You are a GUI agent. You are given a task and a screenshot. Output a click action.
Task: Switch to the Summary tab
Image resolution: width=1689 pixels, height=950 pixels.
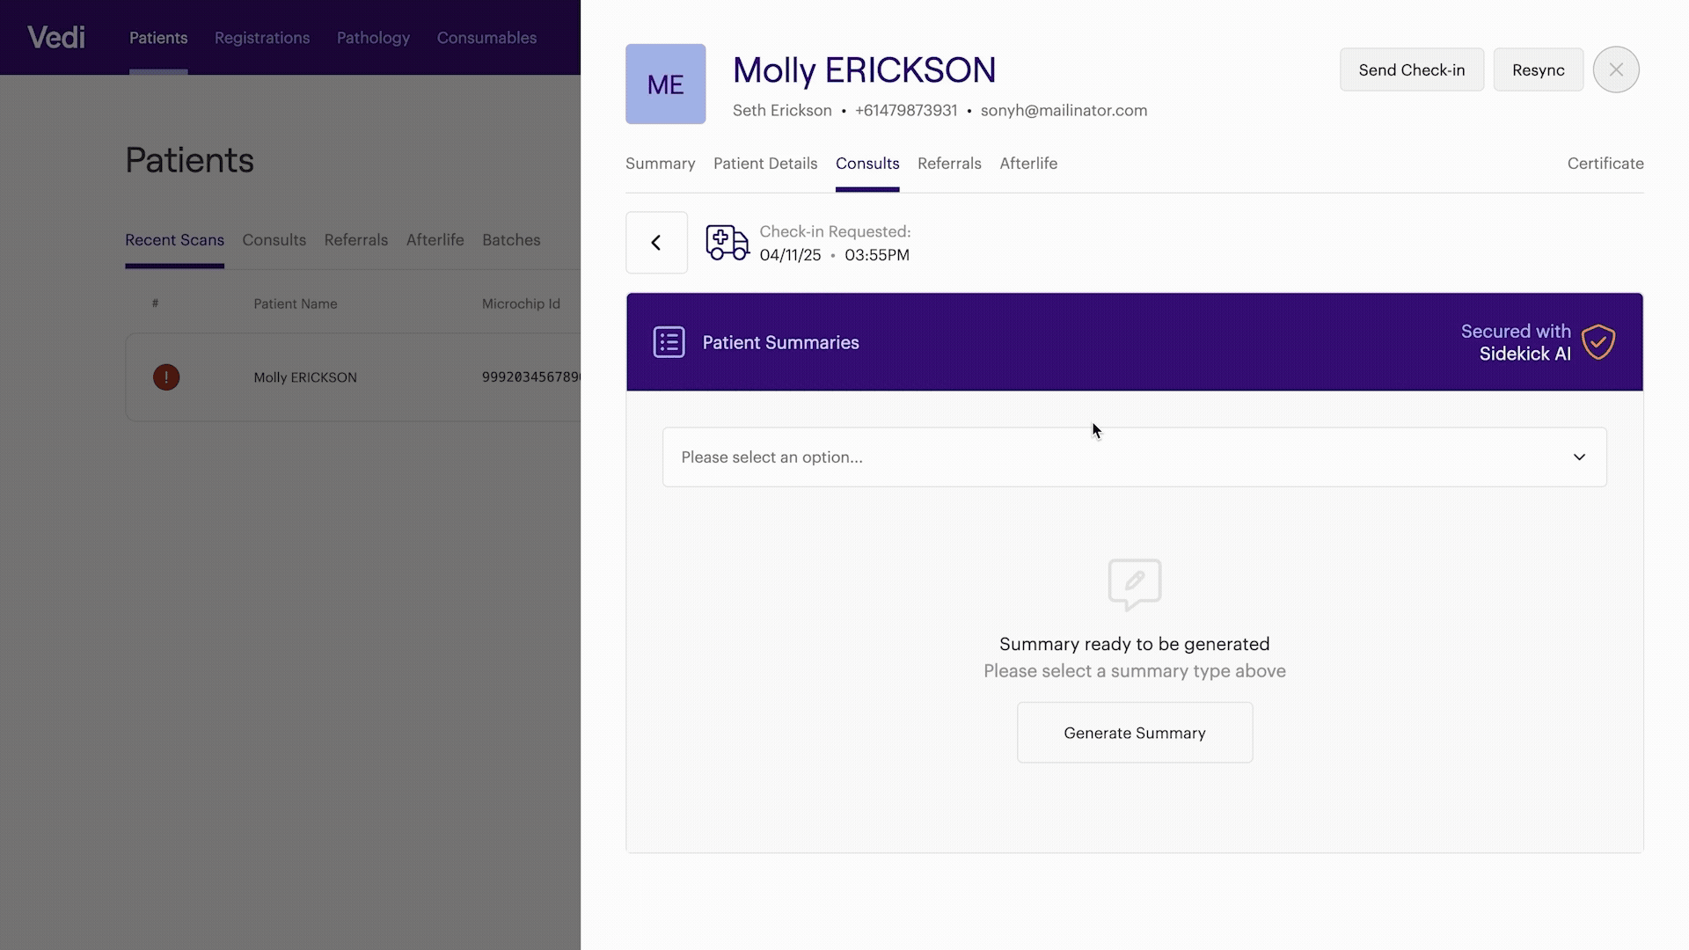660,164
